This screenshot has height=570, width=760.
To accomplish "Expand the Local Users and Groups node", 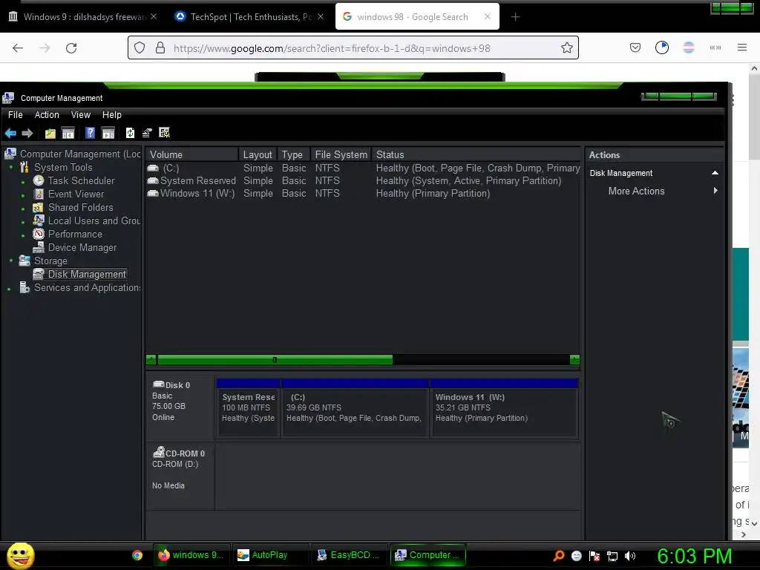I will click(x=23, y=223).
